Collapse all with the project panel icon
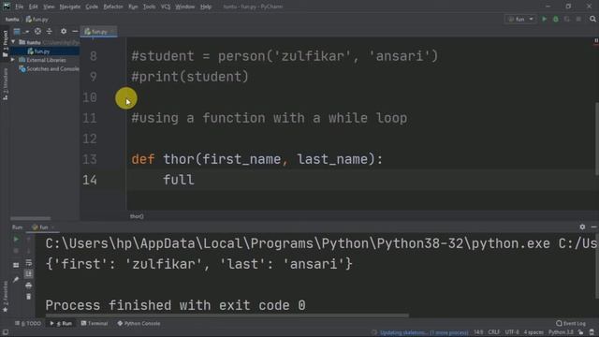Viewport: 599px width, 337px height. tap(49, 31)
